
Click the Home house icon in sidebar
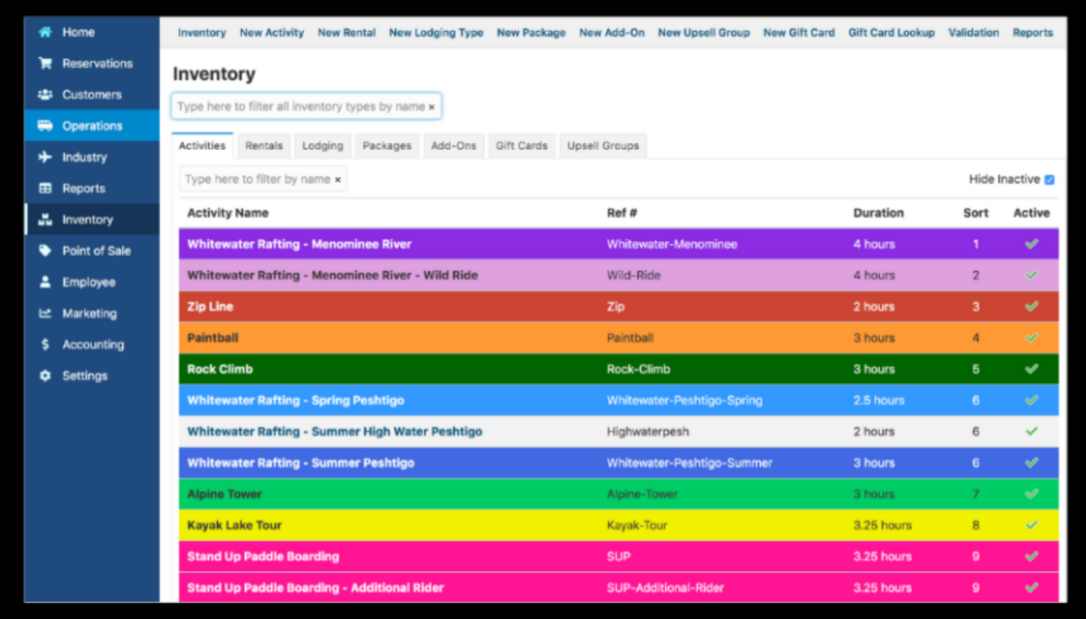coord(45,32)
